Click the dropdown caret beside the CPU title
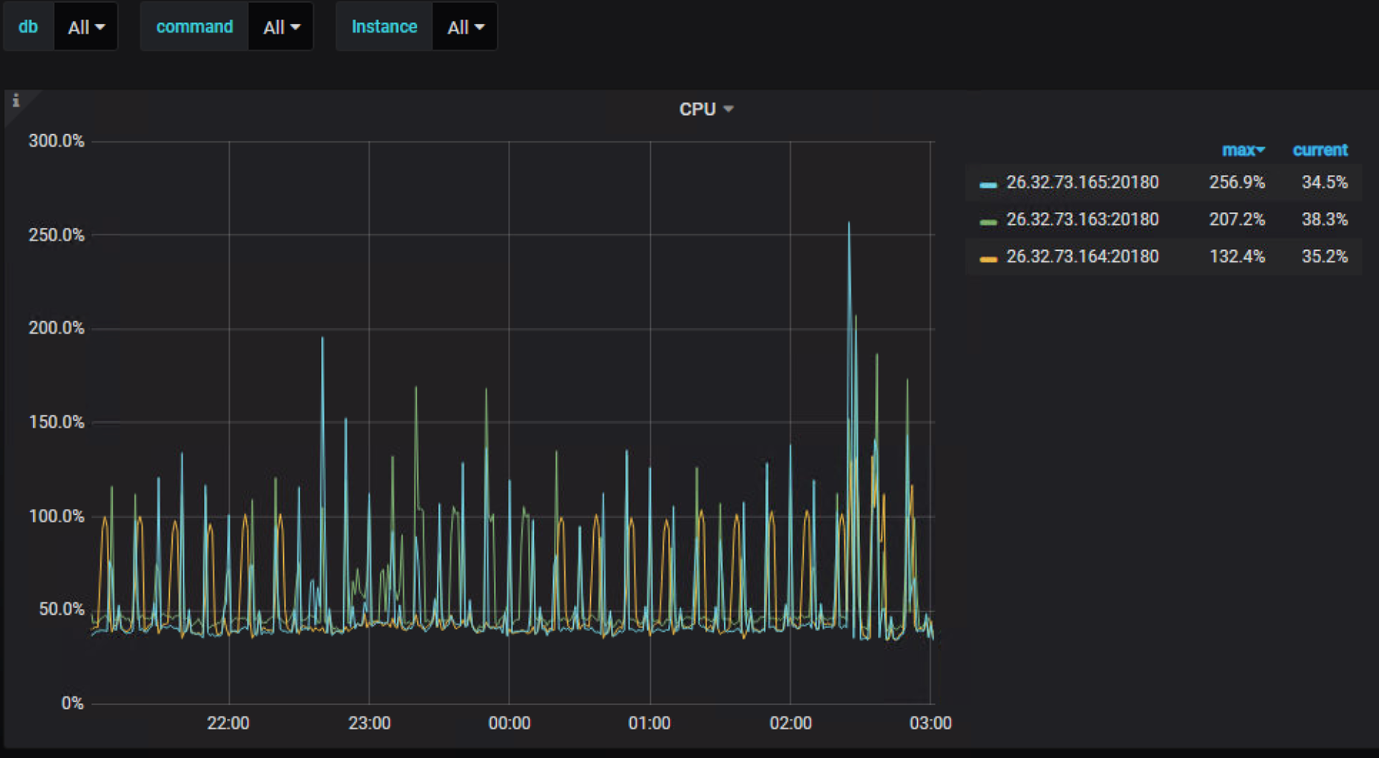 [729, 108]
